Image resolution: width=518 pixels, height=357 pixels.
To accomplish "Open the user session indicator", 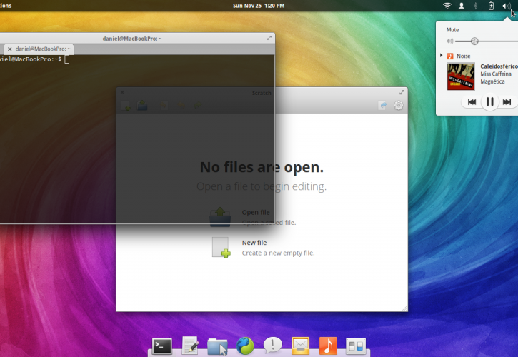I will [x=462, y=6].
